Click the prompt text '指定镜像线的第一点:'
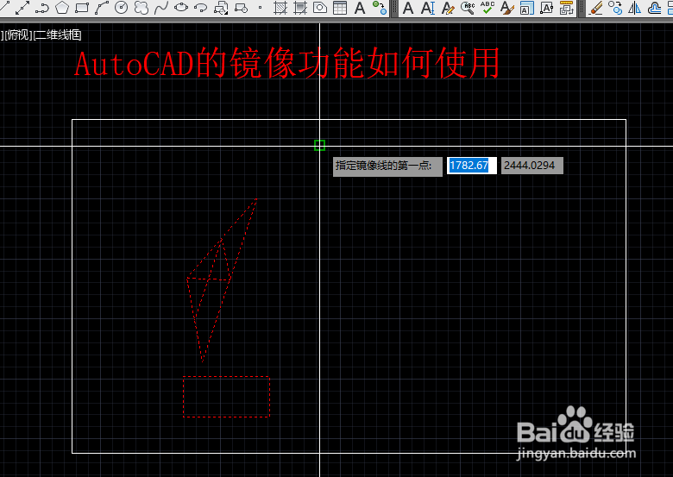Screen dimensions: 673x477 click(x=384, y=166)
